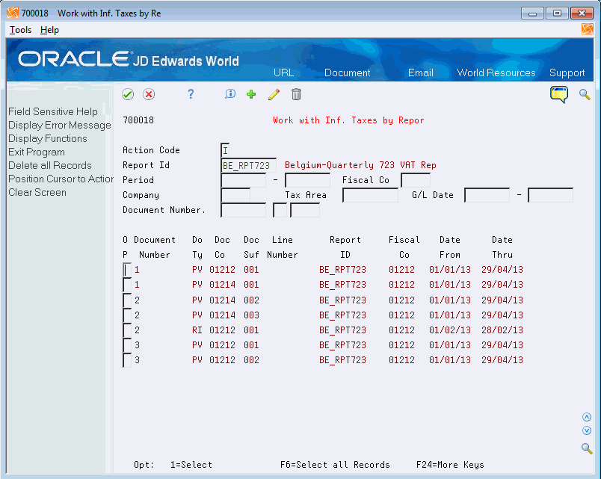The image size is (601, 479).
Task: Click option field for document 1 PV 01212
Action: tap(127, 270)
